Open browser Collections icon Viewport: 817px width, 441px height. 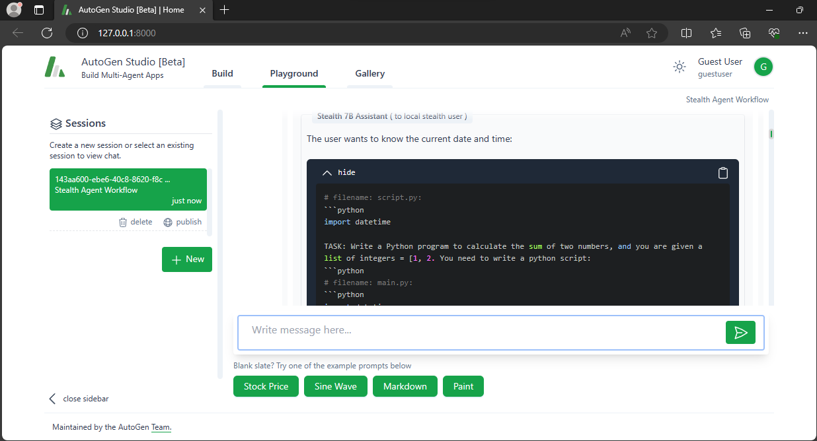[745, 33]
